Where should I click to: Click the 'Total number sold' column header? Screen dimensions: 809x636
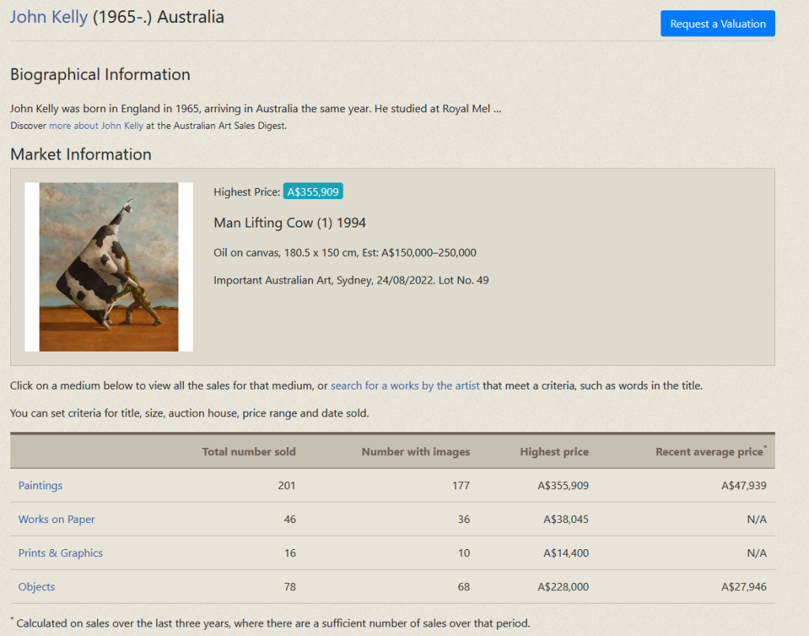[x=249, y=452]
